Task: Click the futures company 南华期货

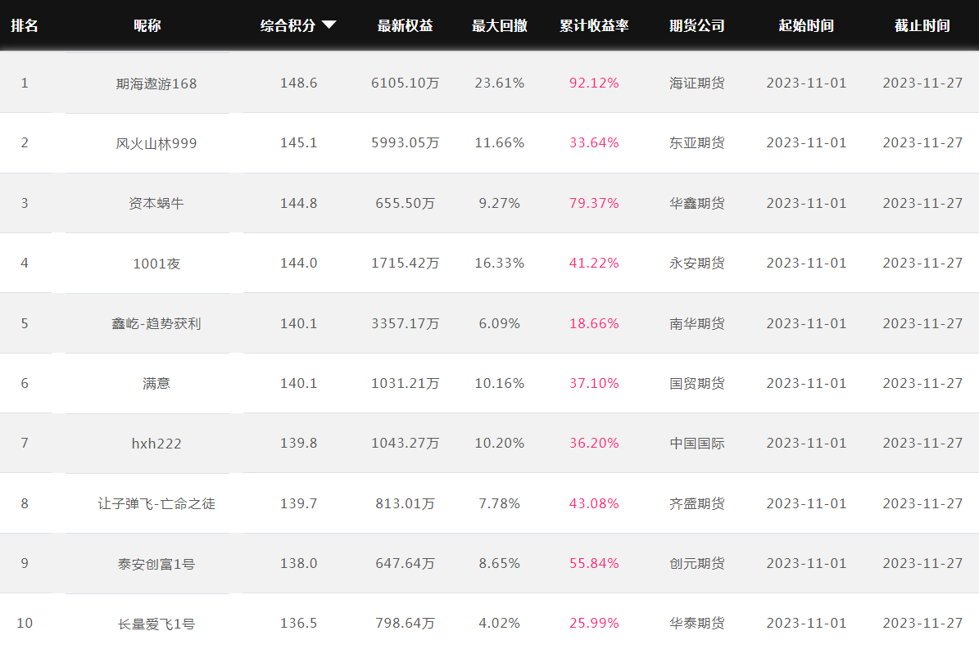Action: click(x=697, y=323)
